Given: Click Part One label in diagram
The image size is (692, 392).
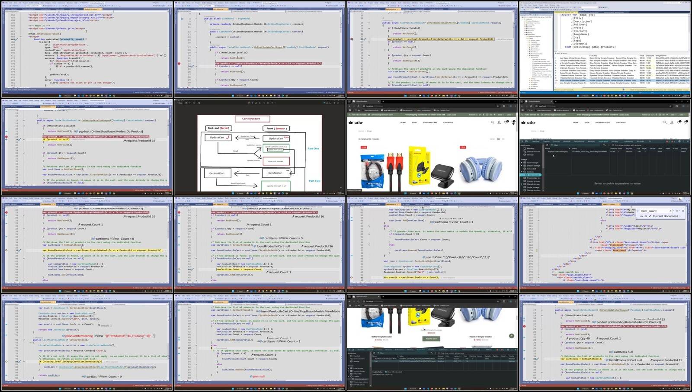Looking at the screenshot, I should click(x=313, y=148).
